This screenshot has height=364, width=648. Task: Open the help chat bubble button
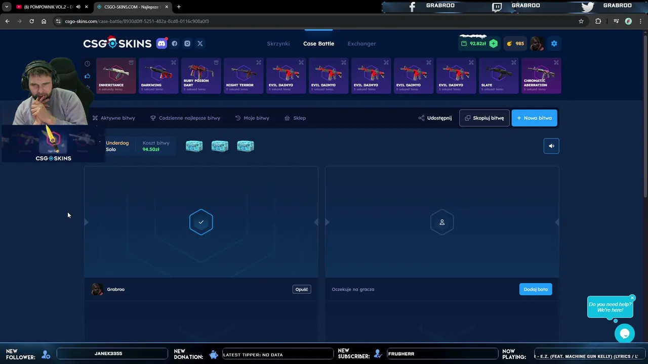point(624,334)
